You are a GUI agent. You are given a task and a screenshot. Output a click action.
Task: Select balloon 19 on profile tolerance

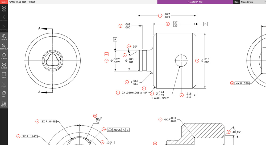(104, 129)
